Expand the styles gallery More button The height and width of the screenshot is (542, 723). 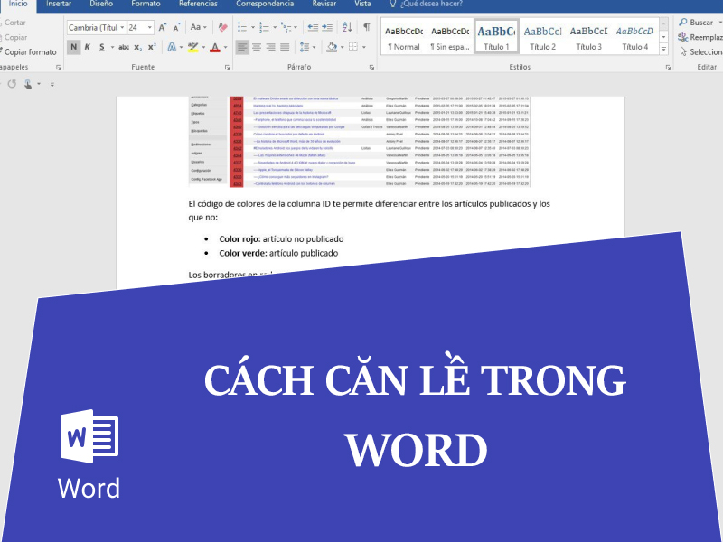point(664,49)
